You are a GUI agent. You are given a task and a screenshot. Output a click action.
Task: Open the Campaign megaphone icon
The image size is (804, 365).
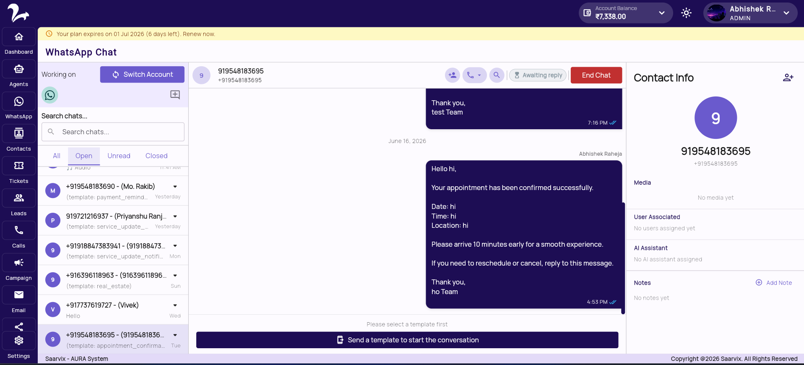(19, 263)
